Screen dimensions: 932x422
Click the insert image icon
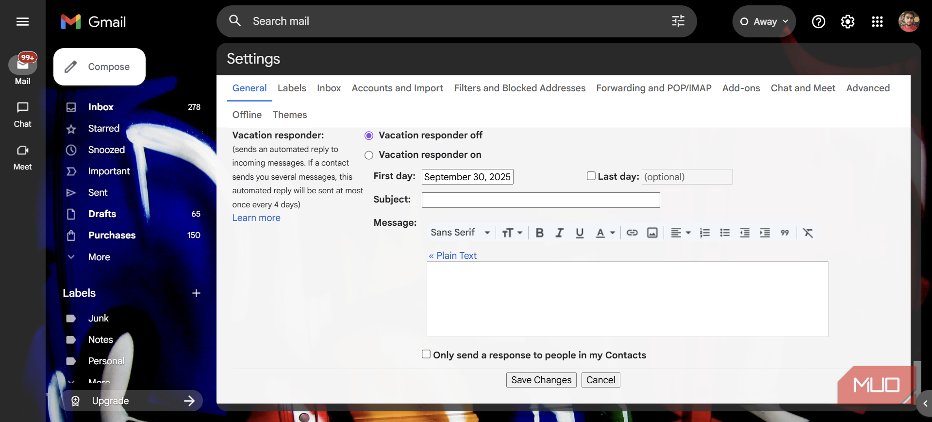point(652,233)
